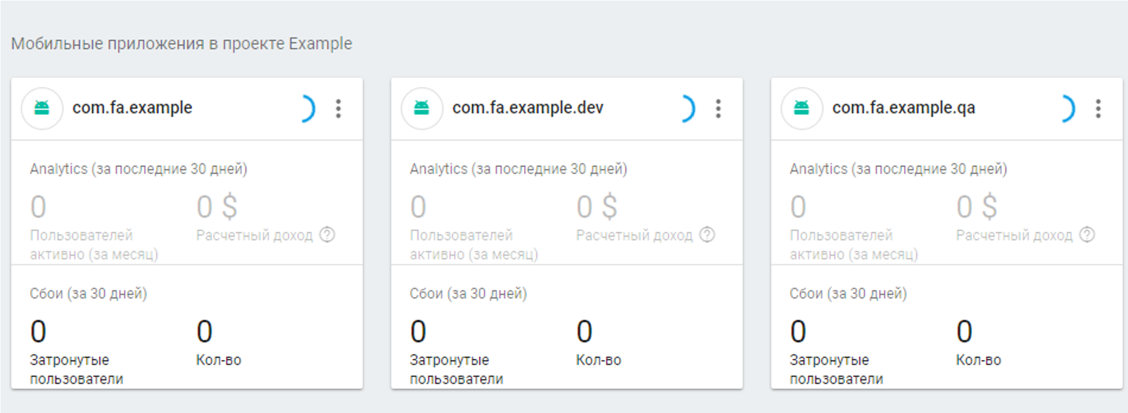Open the com.fa.example.qa app title
1128x413 pixels.
[x=903, y=108]
